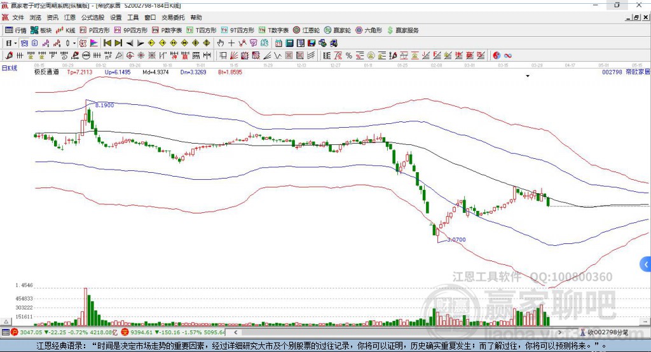The width and height of the screenshot is (651, 352).
Task: Open the calendar date icon
Action: click(x=278, y=43)
